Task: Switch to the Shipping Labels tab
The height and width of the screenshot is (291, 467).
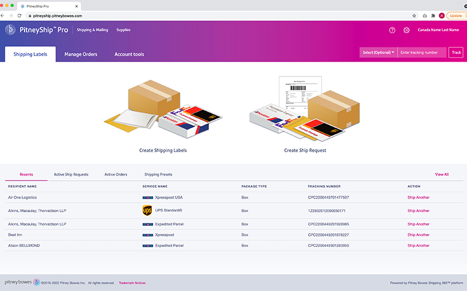Action: click(x=30, y=54)
